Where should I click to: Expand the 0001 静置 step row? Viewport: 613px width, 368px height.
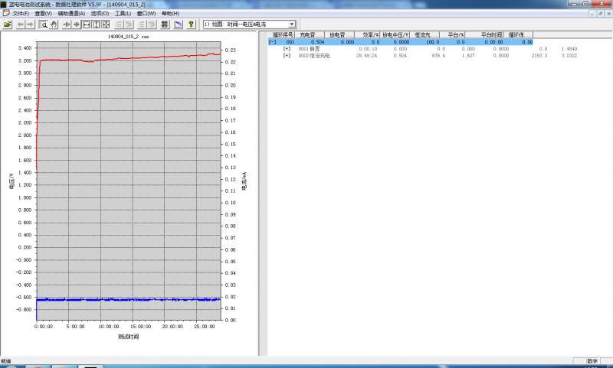(x=287, y=49)
